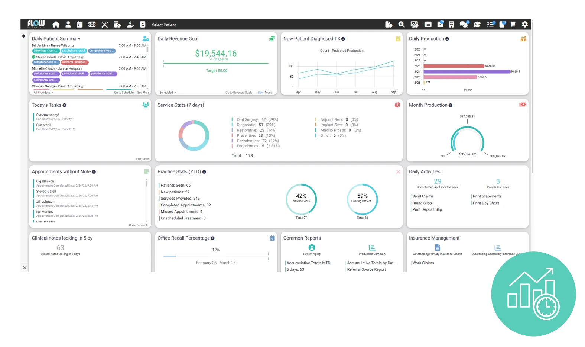Click Send Claims in Daily Activities
Screen dimensions: 585x347
(423, 196)
